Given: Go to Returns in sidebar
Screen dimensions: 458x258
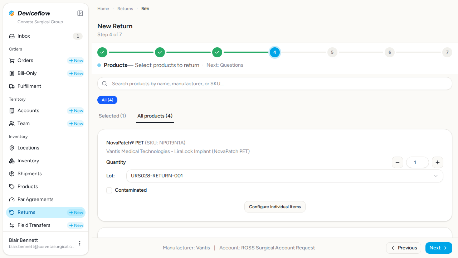Looking at the screenshot, I should coord(26,212).
